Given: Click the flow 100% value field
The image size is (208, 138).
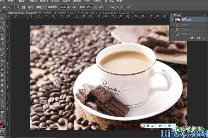Looking at the screenshot, I should point(90,7).
